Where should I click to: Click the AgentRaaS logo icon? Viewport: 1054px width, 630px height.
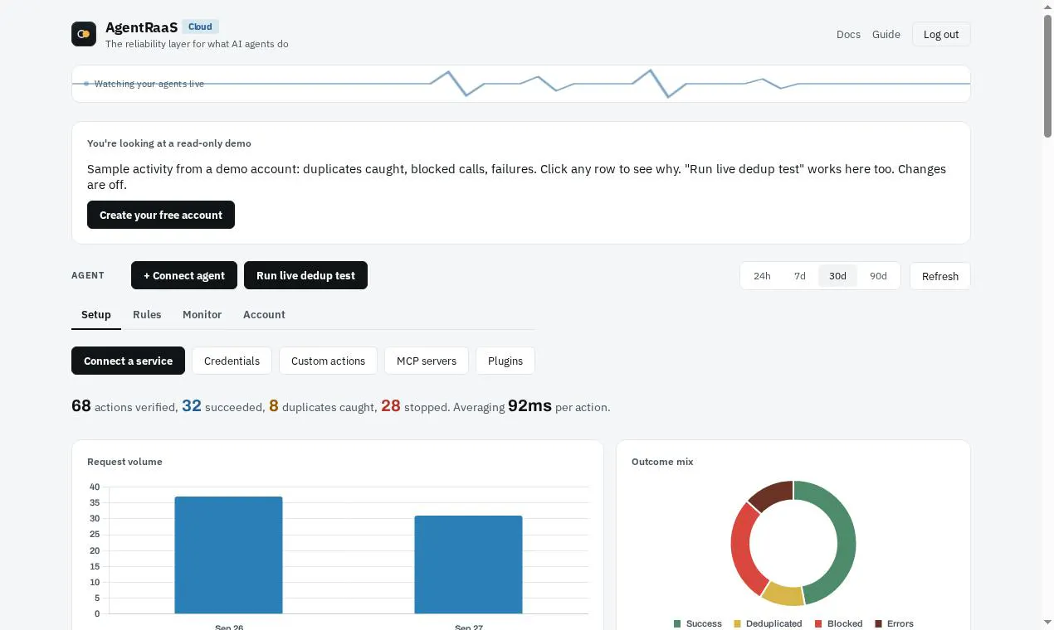coord(84,34)
